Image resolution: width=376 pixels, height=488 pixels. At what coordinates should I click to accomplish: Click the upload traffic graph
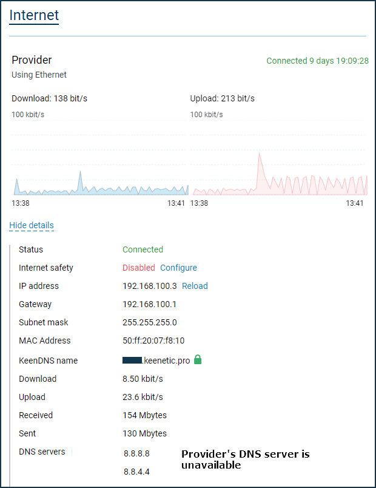(x=278, y=159)
